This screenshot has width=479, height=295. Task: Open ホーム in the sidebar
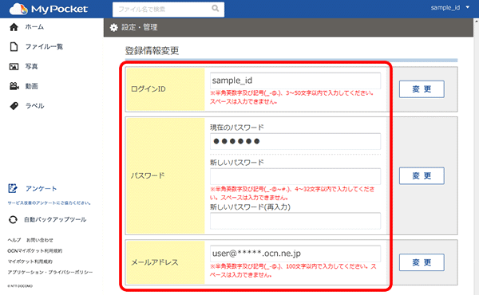(x=34, y=27)
